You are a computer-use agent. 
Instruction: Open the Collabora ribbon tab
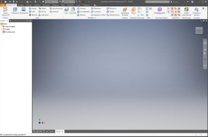pyautogui.click(x=86, y=5)
